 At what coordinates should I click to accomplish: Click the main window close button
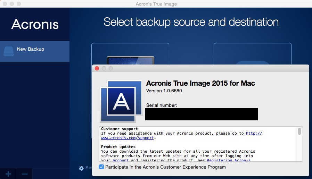coord(5,4)
